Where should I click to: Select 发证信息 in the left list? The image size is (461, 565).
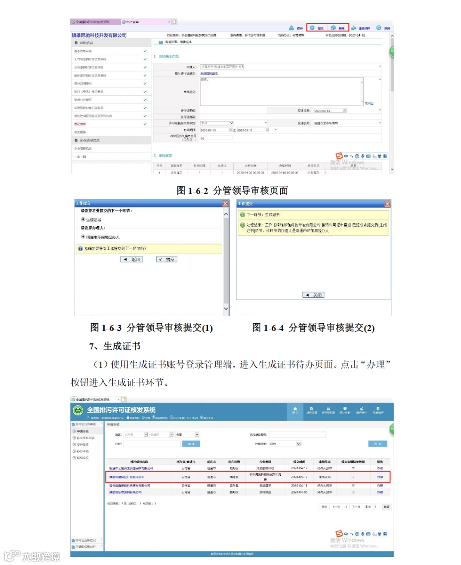coord(111,124)
